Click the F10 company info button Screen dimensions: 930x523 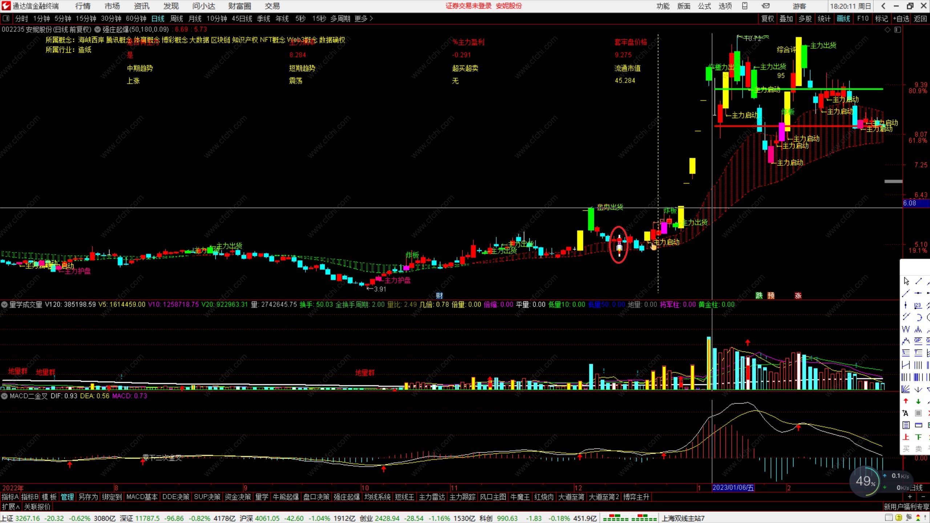pos(863,19)
